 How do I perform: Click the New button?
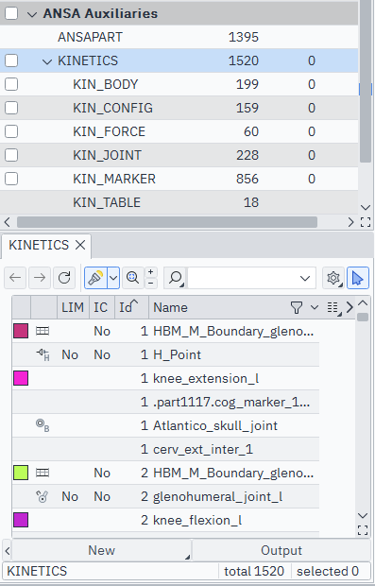[x=102, y=550]
